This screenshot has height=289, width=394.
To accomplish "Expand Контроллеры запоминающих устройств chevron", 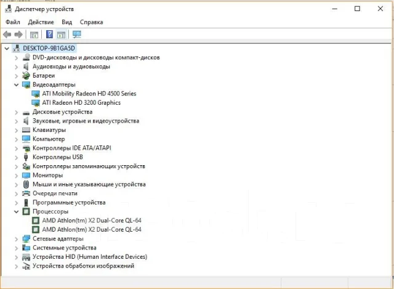I will click(x=17, y=166).
